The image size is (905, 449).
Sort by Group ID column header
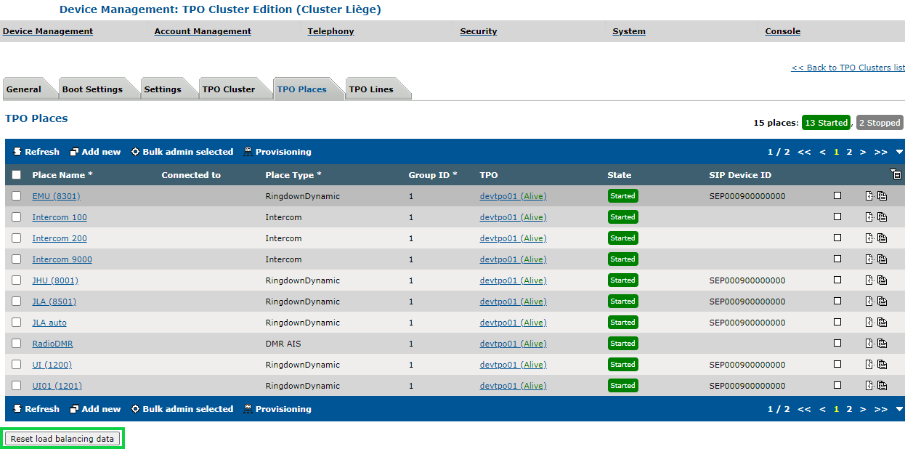click(433, 175)
